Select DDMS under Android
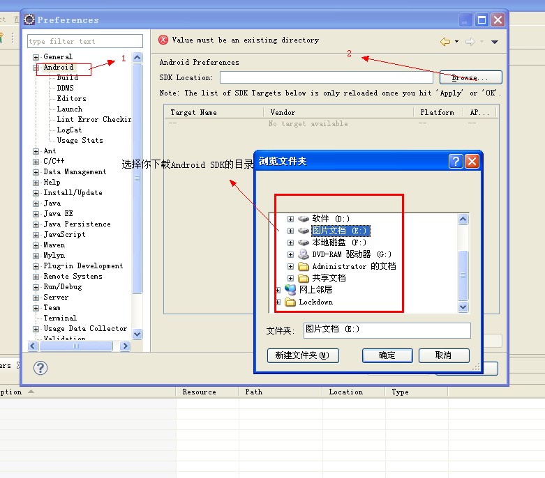Image resolution: width=545 pixels, height=478 pixels. click(65, 88)
